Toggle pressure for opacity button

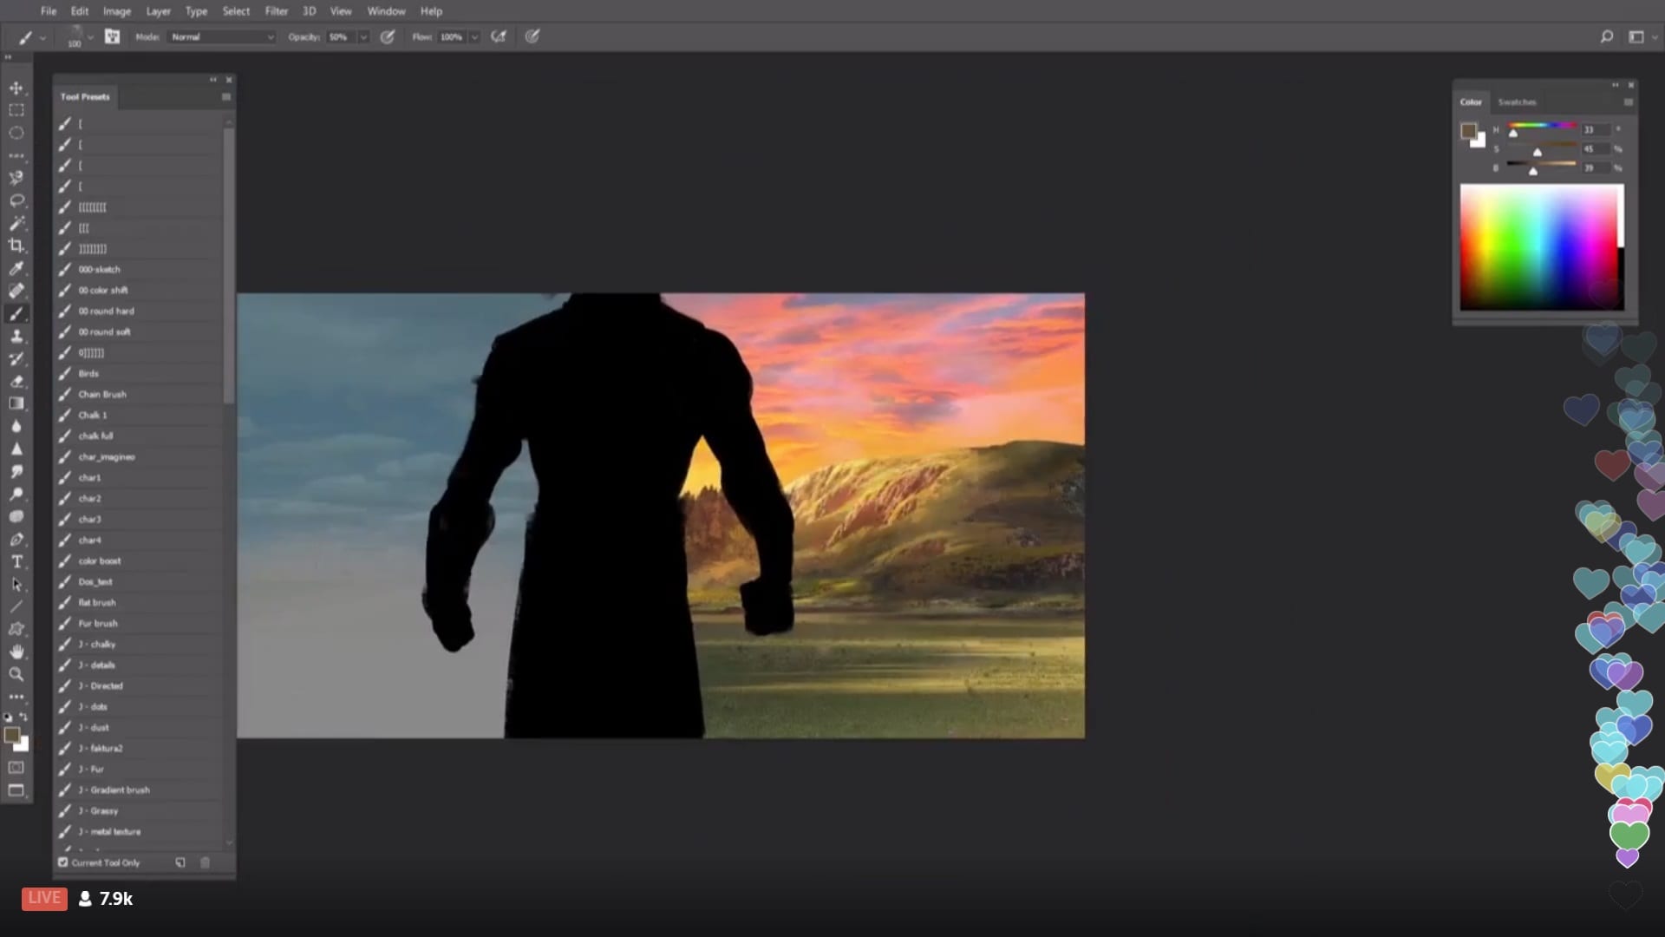tap(388, 36)
